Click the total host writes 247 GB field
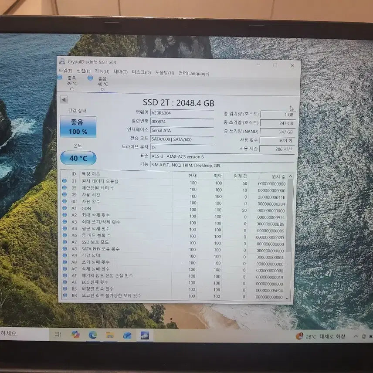Image resolution: width=373 pixels, height=373 pixels. click(278, 123)
